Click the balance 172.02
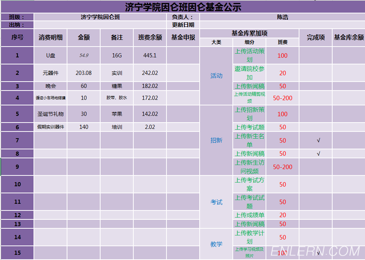The width and height of the screenshot is (365, 260). click(150, 98)
